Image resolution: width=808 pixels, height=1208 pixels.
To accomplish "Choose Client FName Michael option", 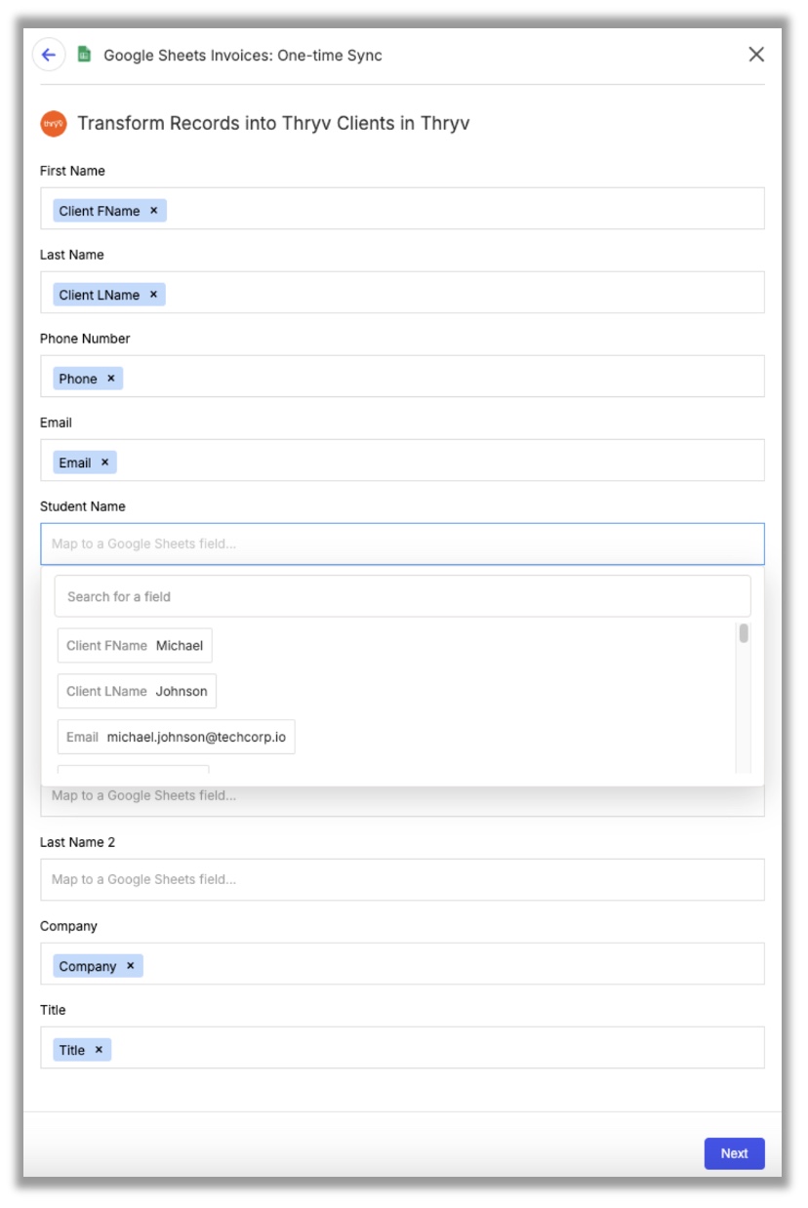I will 135,646.
